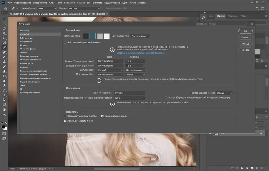The image size is (269, 171).
Task: Choose the Hand tool
Action: [4, 109]
